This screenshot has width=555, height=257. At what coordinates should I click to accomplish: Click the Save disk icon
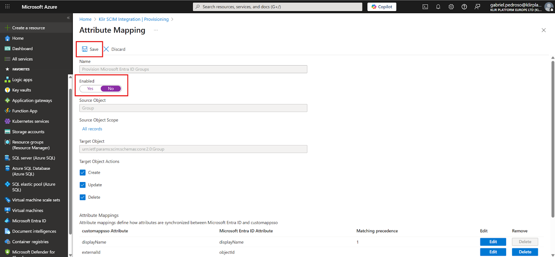coord(85,49)
